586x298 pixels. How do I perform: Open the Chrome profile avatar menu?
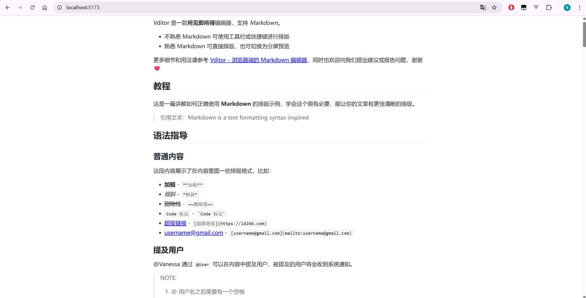point(567,7)
